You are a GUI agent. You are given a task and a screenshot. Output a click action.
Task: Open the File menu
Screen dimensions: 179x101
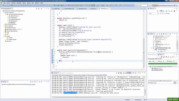1,3
